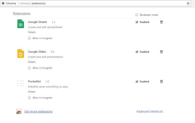This screenshot has height=123, width=195.
Task: Uncheck Pocketlist Enabled checkbox
Action: click(137, 82)
